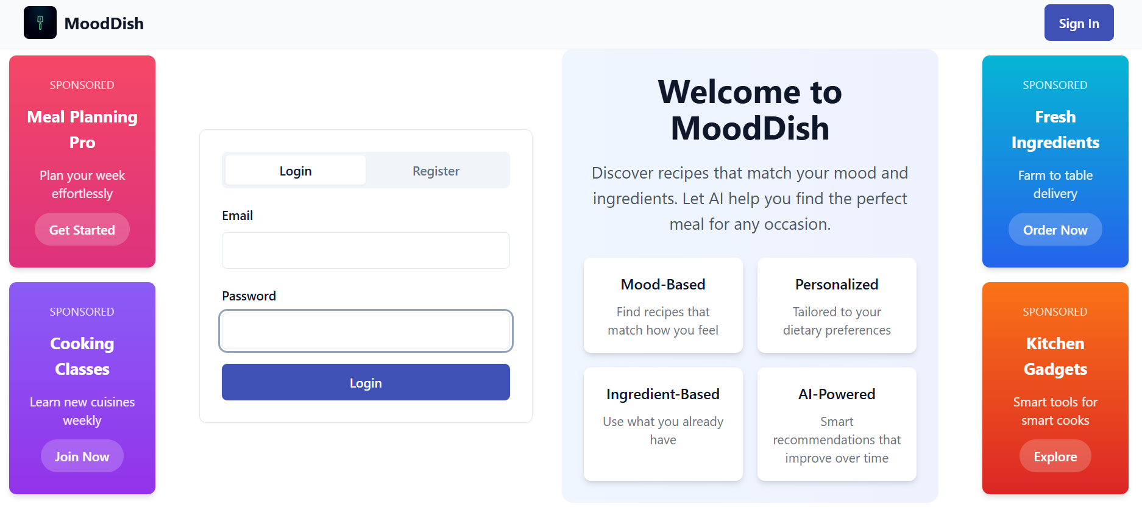Click Join Now on Cooking Classes ad
The image size is (1142, 532).
[82, 456]
